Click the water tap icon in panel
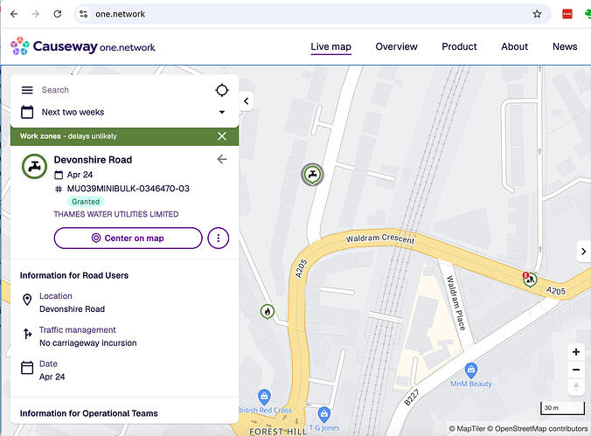Image resolution: width=591 pixels, height=436 pixels. pyautogui.click(x=34, y=166)
